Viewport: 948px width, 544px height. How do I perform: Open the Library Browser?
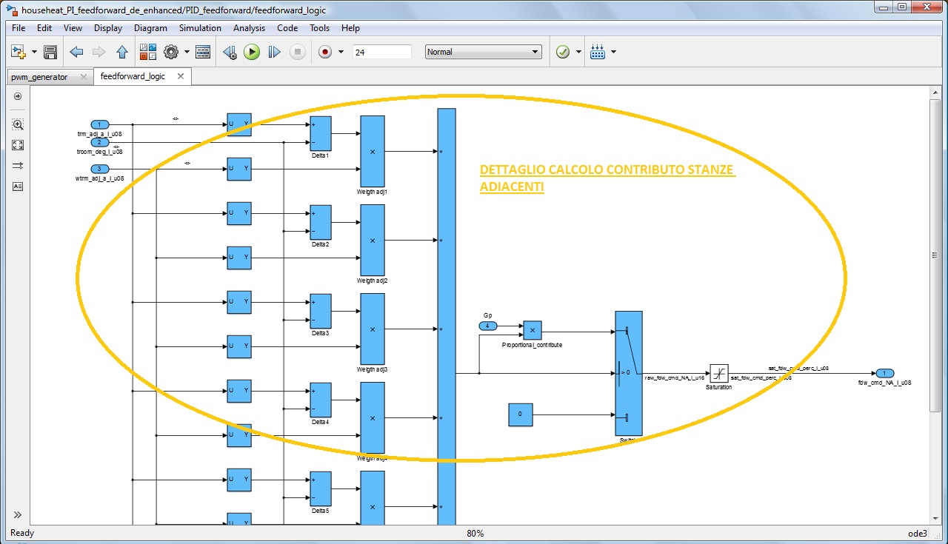point(148,52)
